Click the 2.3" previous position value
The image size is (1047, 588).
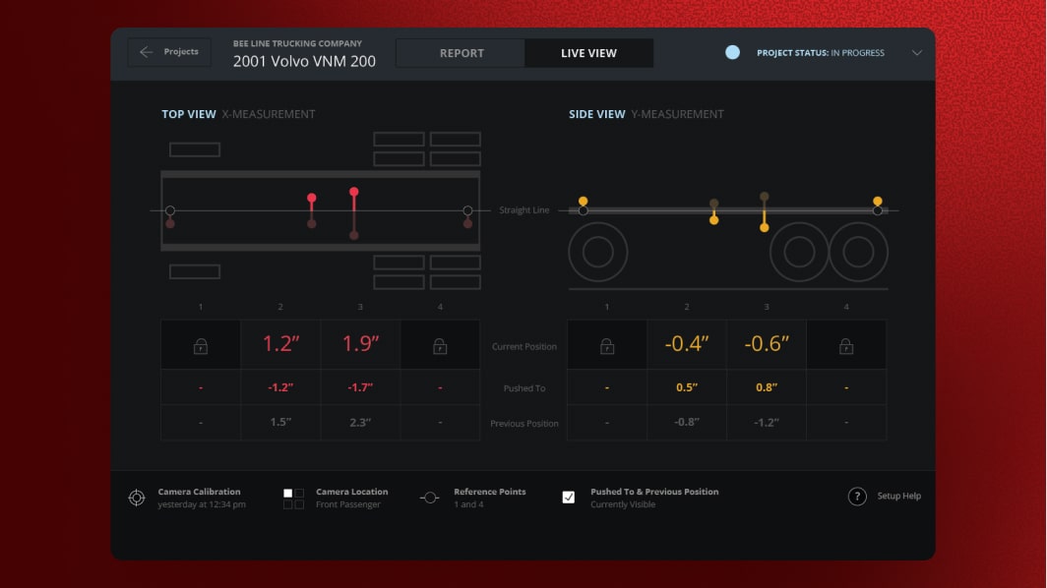point(360,422)
